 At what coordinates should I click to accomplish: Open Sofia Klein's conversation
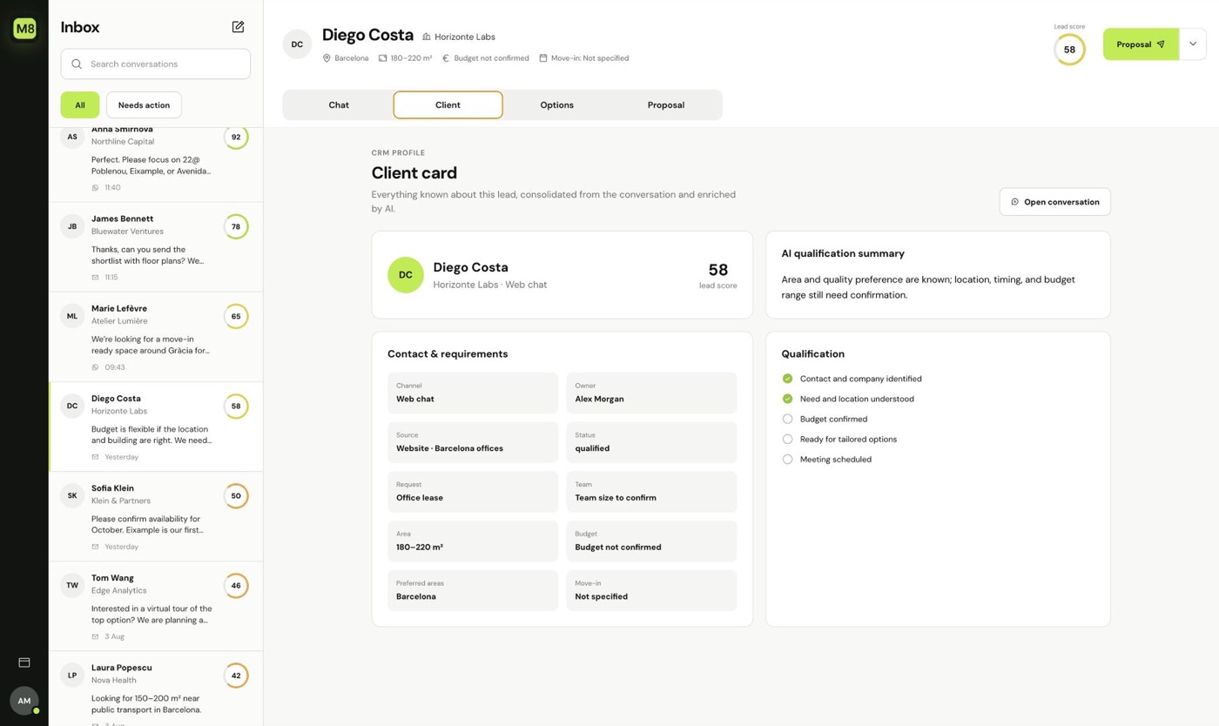click(156, 517)
